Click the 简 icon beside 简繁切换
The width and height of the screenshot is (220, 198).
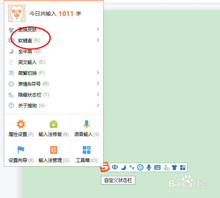(11, 73)
